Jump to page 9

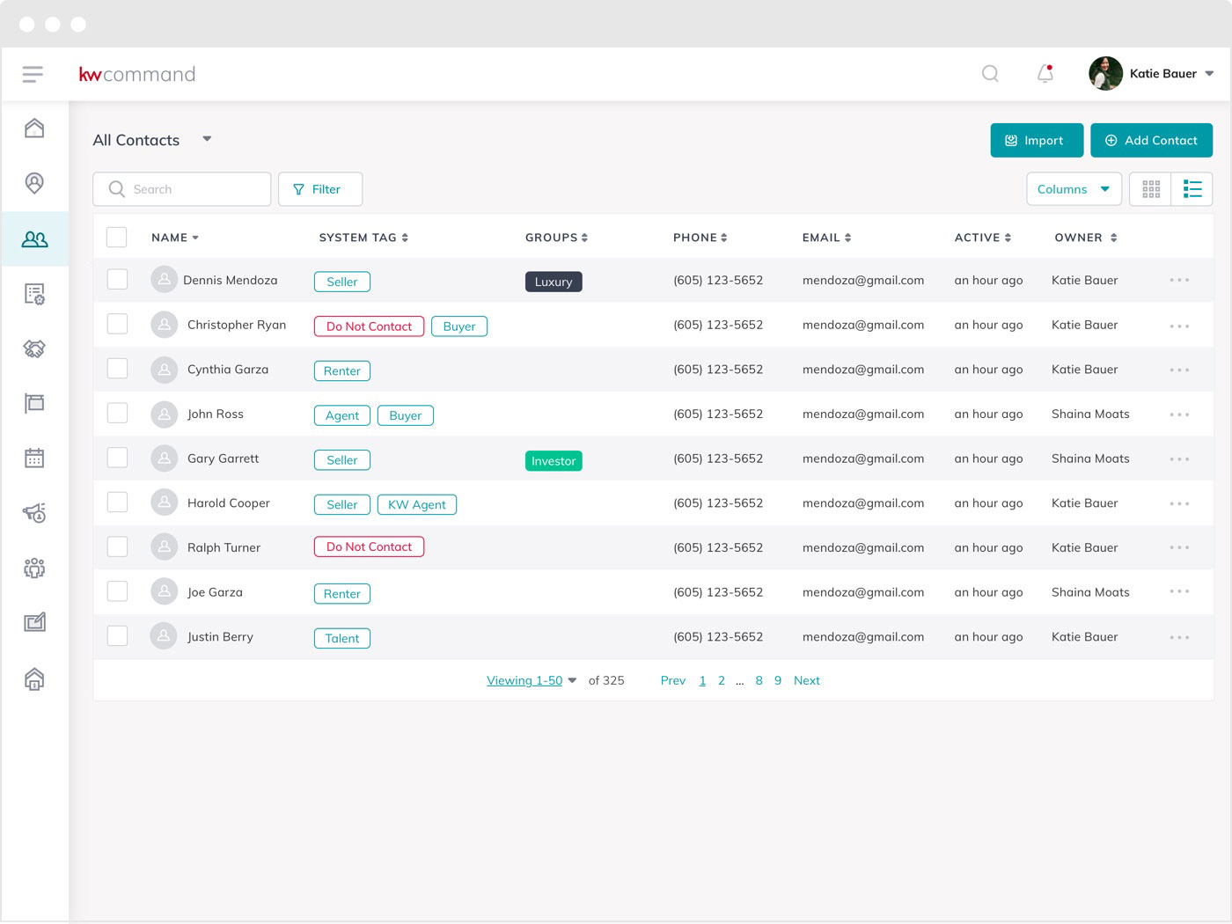pyautogui.click(x=778, y=680)
